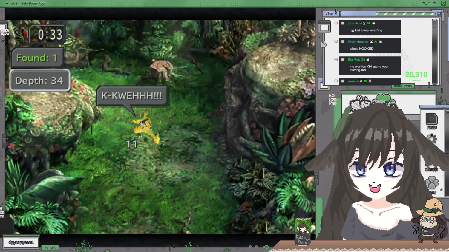Tick the checkbox next to john dave
449x252 pixels.
[x=343, y=23]
